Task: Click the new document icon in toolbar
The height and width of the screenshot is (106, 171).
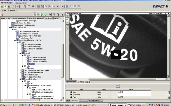Action: pyautogui.click(x=14, y=7)
